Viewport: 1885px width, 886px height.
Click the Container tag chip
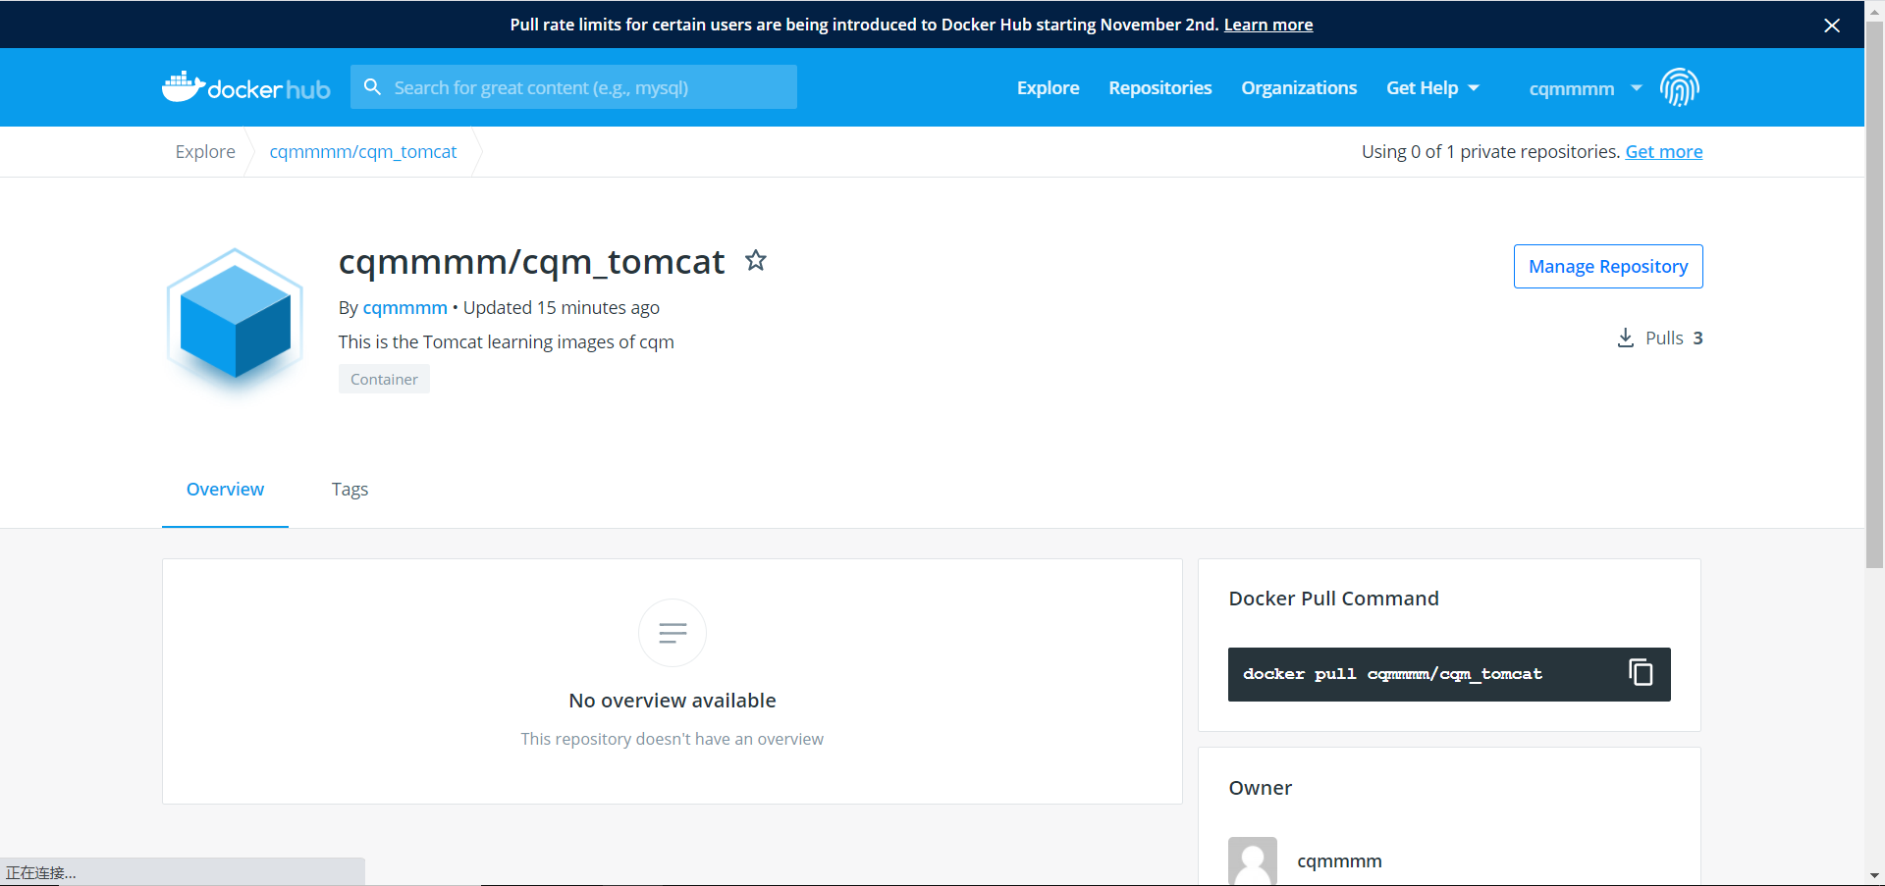pyautogui.click(x=384, y=379)
